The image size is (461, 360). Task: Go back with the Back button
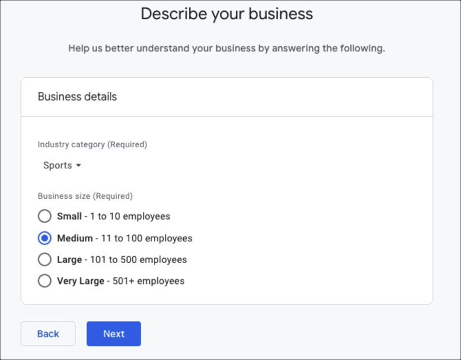coord(48,334)
